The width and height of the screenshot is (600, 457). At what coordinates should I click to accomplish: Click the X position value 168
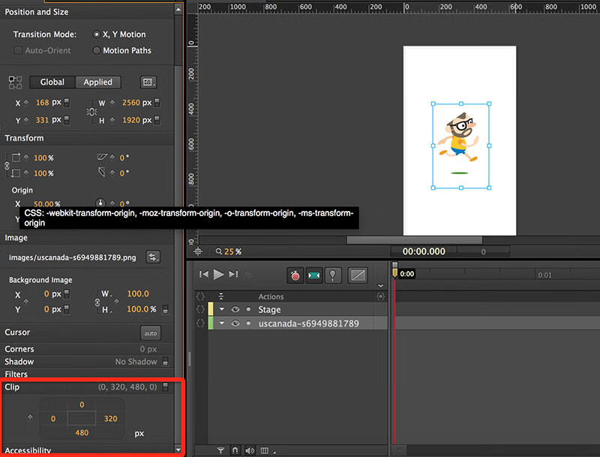(x=42, y=103)
